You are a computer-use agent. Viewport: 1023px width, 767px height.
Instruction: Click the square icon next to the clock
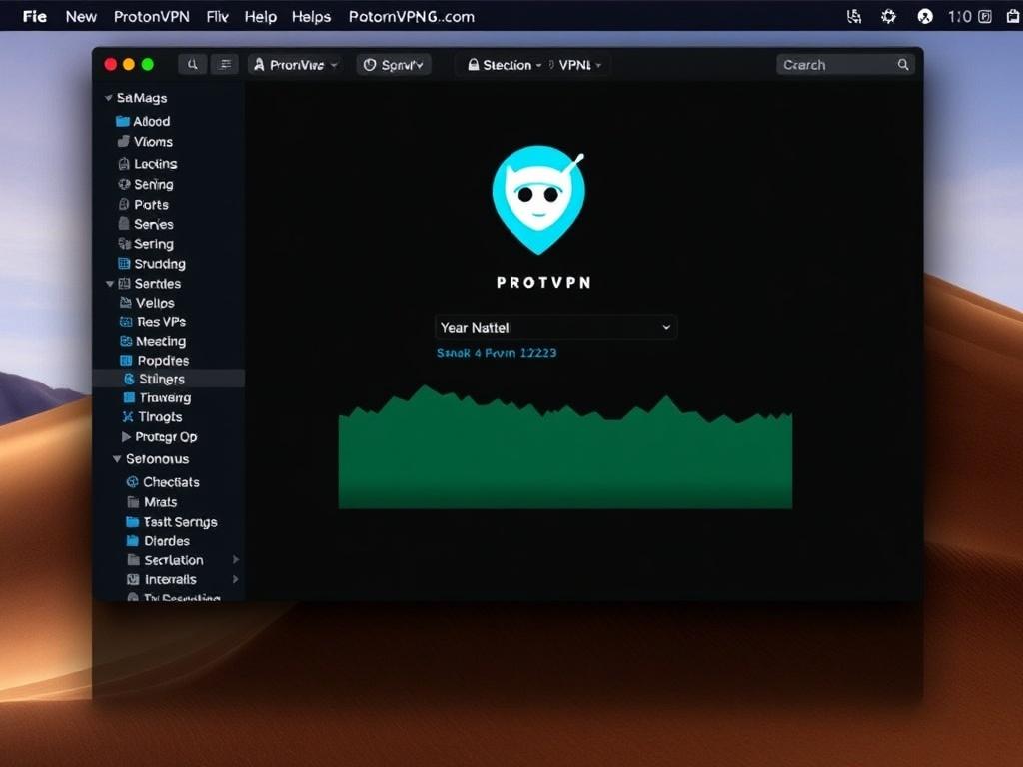(x=984, y=16)
